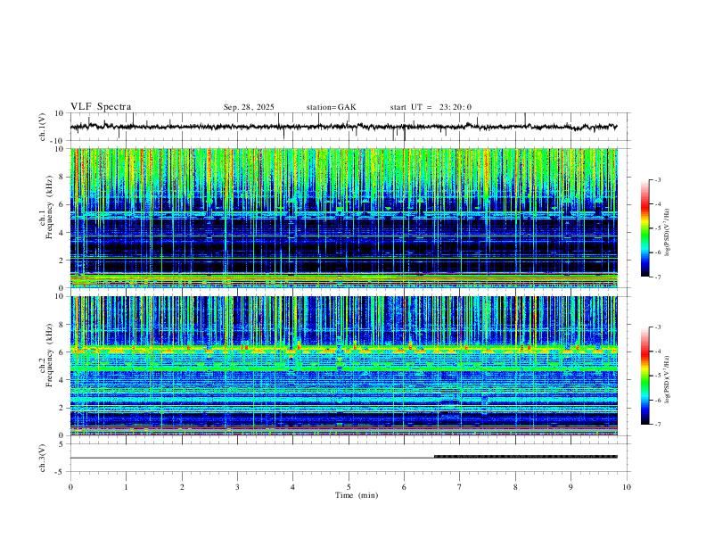Click the "station=GAK" label
This screenshot has height=546, width=706.
331,107
